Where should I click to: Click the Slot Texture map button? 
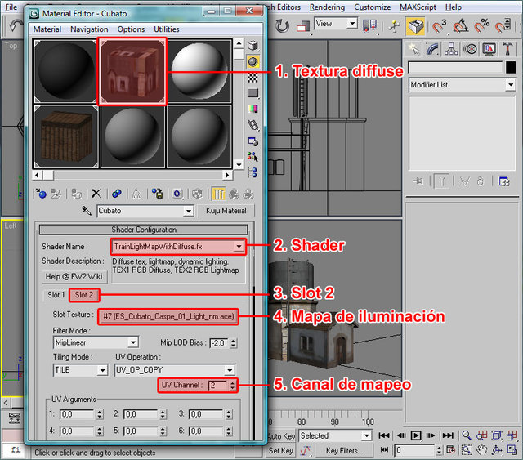coord(168,316)
